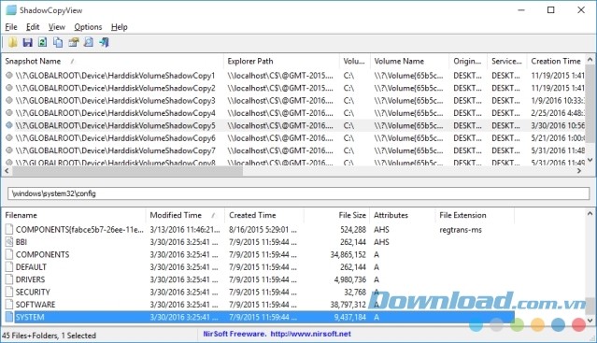Click the HarddiskVolumeShadowCopy3 snapshot bullet icon
The height and width of the screenshot is (343, 597).
(9, 101)
